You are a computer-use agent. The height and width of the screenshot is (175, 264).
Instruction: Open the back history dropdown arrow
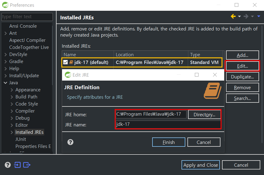[x=239, y=16]
